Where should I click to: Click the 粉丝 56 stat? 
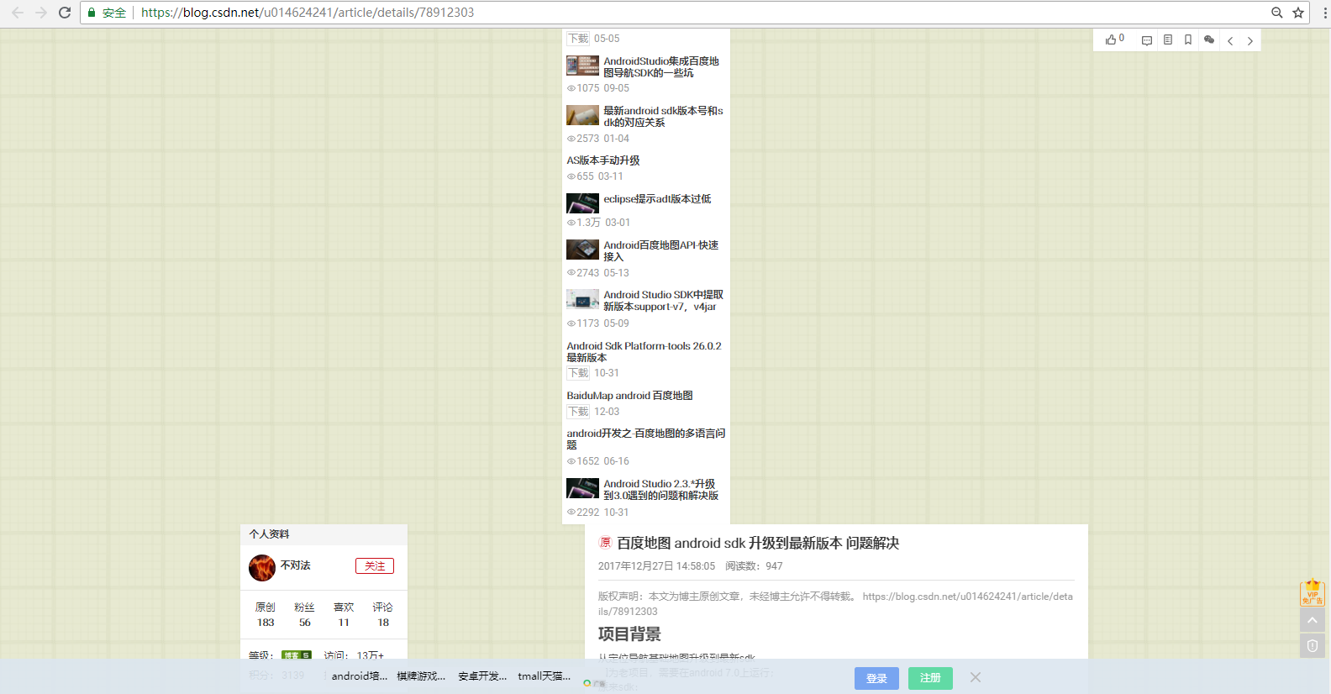(x=304, y=615)
